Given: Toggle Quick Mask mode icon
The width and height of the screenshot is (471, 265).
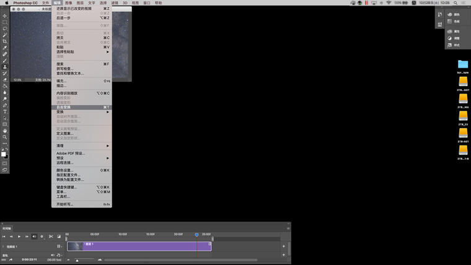Looking at the screenshot, I should coord(5,163).
